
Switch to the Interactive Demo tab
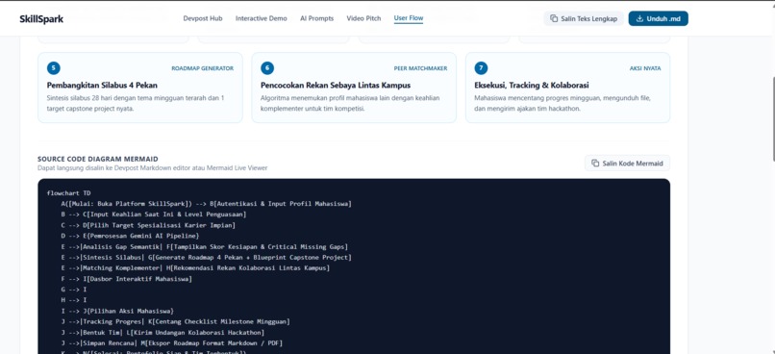(261, 18)
